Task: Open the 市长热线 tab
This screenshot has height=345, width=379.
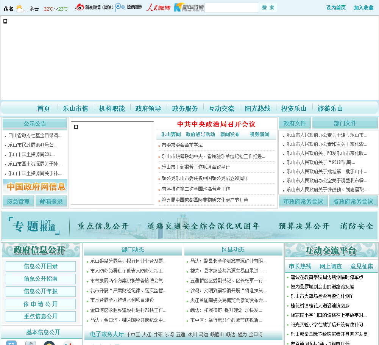Action: [300, 266]
